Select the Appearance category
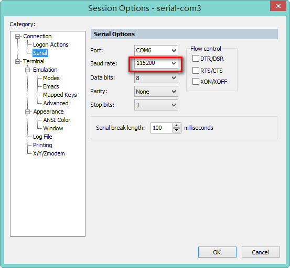The image size is (290, 268). coord(48,111)
